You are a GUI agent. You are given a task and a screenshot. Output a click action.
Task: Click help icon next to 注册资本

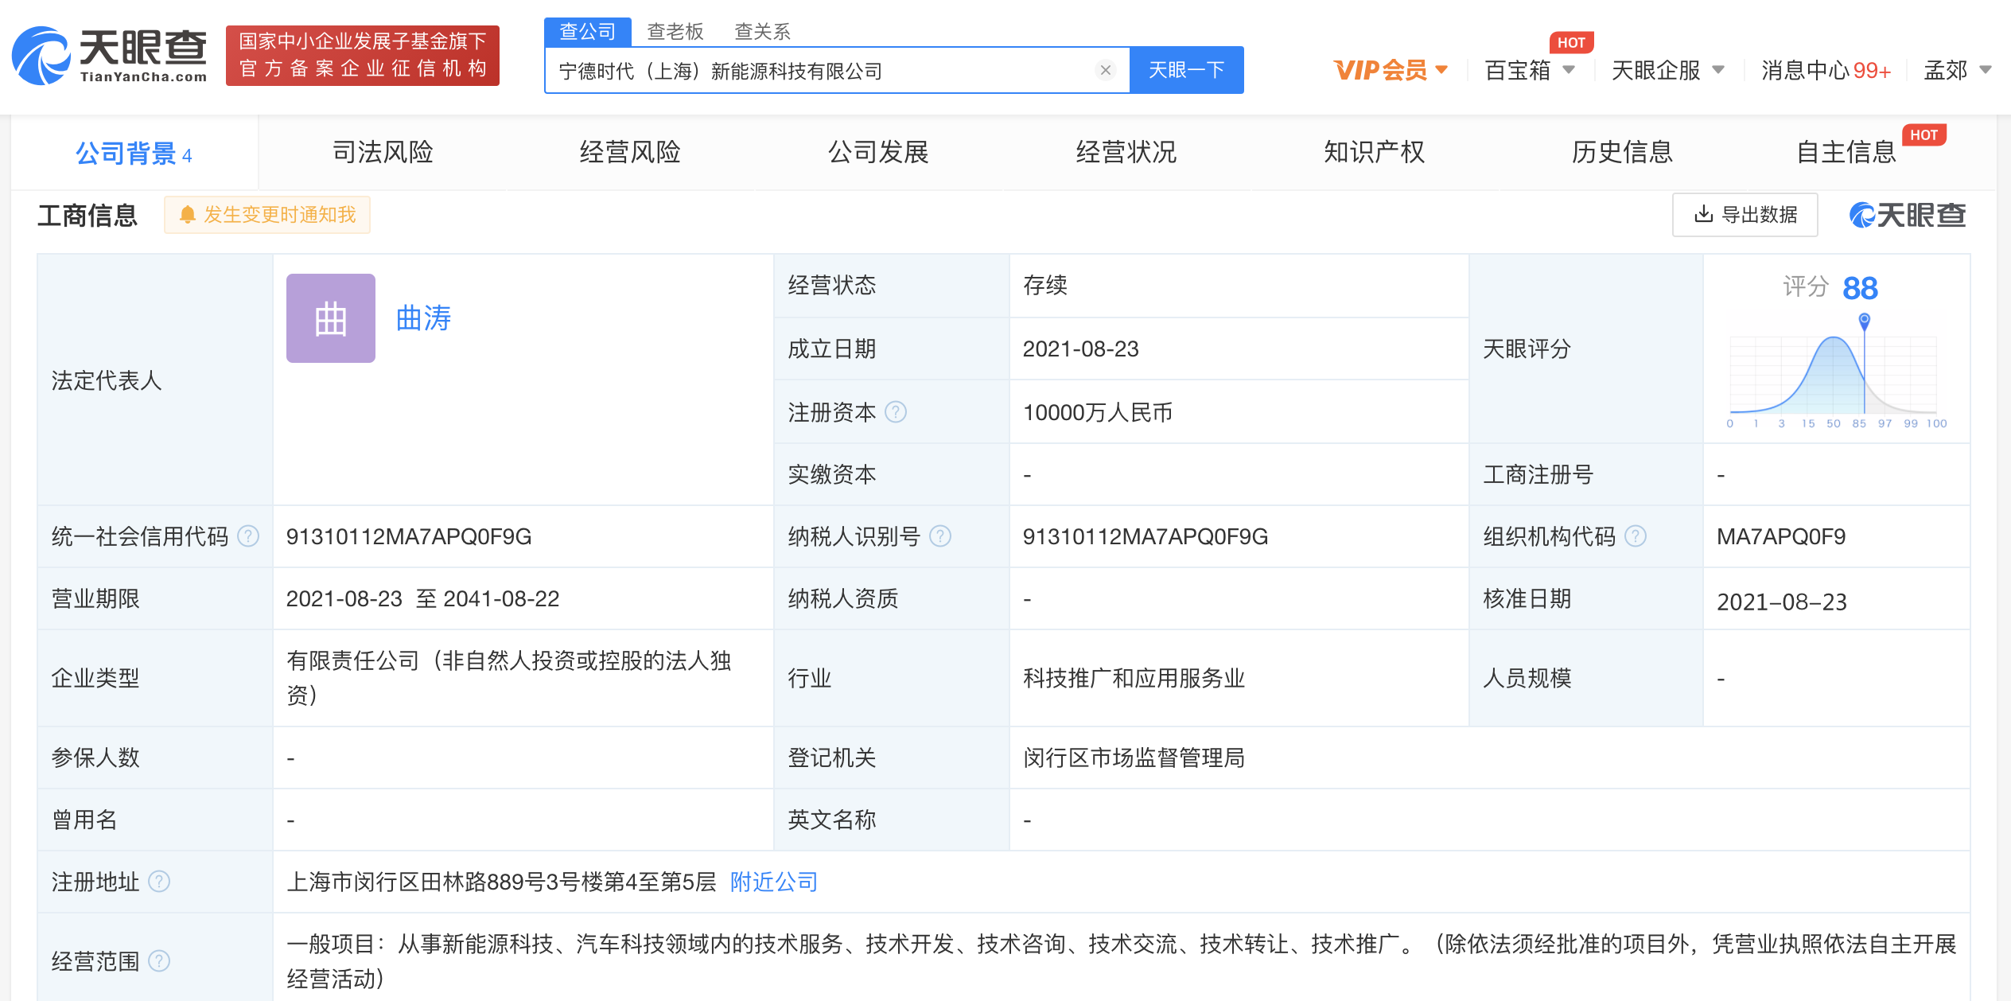[x=896, y=412]
